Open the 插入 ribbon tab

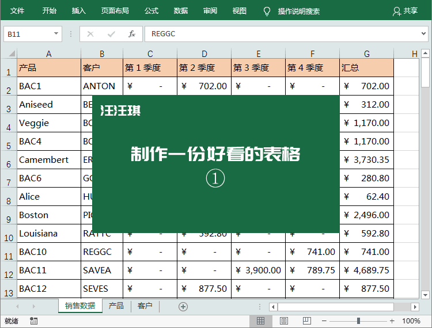79,11
